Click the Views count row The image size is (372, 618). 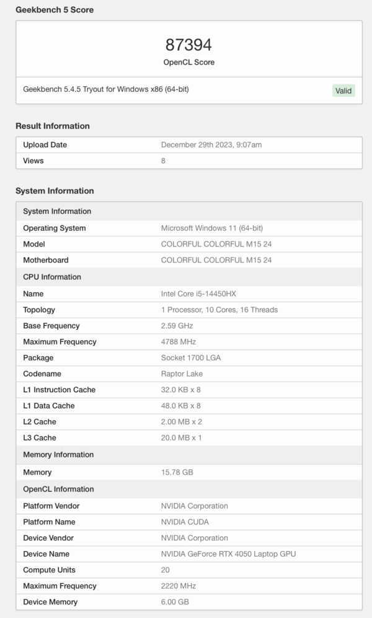[189, 161]
